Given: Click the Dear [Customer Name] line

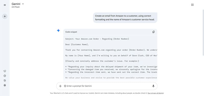Looking at the screenshot, I should (77, 44).
